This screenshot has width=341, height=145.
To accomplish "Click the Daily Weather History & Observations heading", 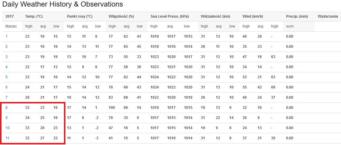I will click(63, 4).
